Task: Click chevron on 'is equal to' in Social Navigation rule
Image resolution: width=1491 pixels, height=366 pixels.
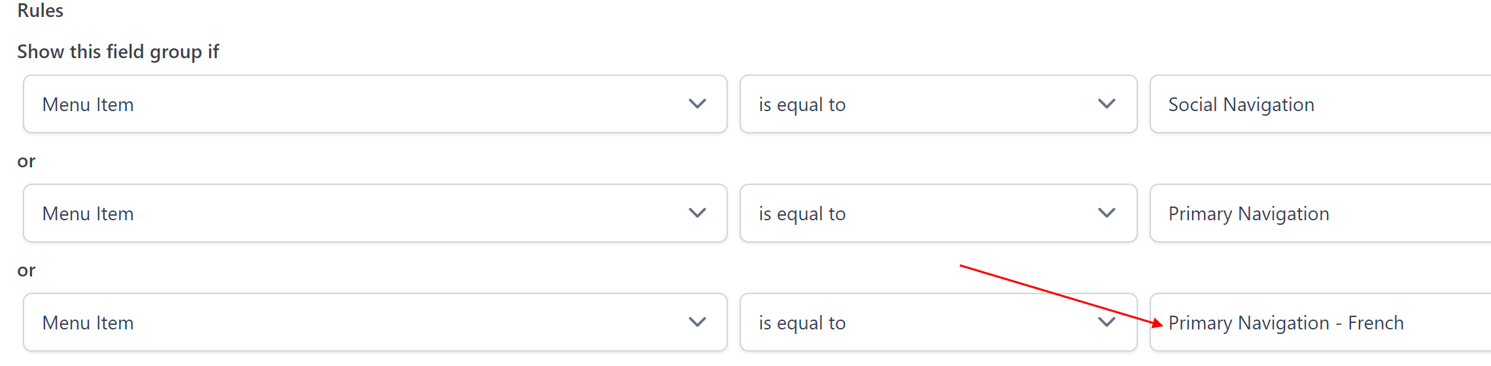Action: (x=1106, y=104)
